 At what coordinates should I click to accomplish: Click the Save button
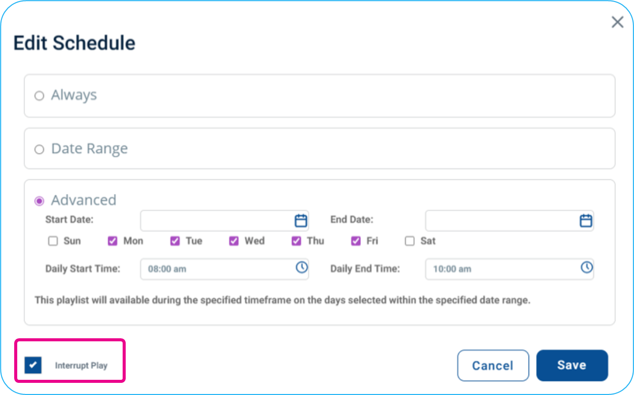(x=572, y=365)
